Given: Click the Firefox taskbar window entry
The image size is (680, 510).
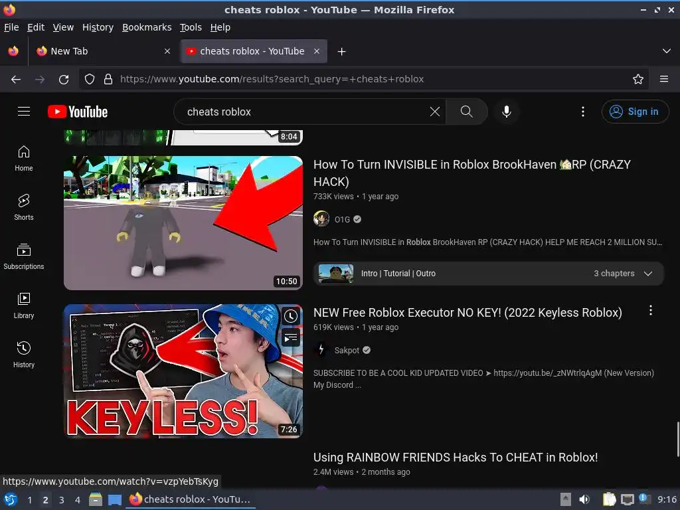Looking at the screenshot, I should [x=191, y=499].
